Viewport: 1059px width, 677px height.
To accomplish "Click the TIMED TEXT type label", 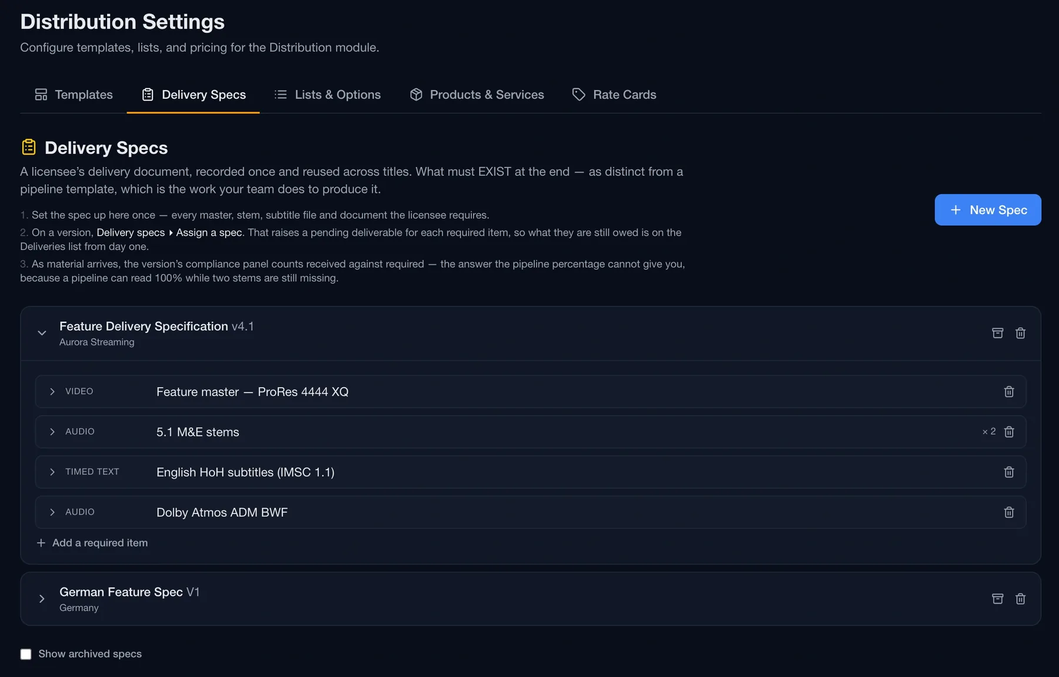I will [92, 472].
